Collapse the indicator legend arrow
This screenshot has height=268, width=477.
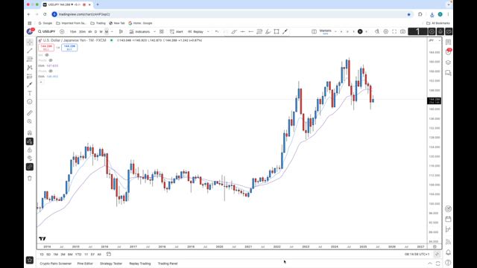tap(41, 82)
